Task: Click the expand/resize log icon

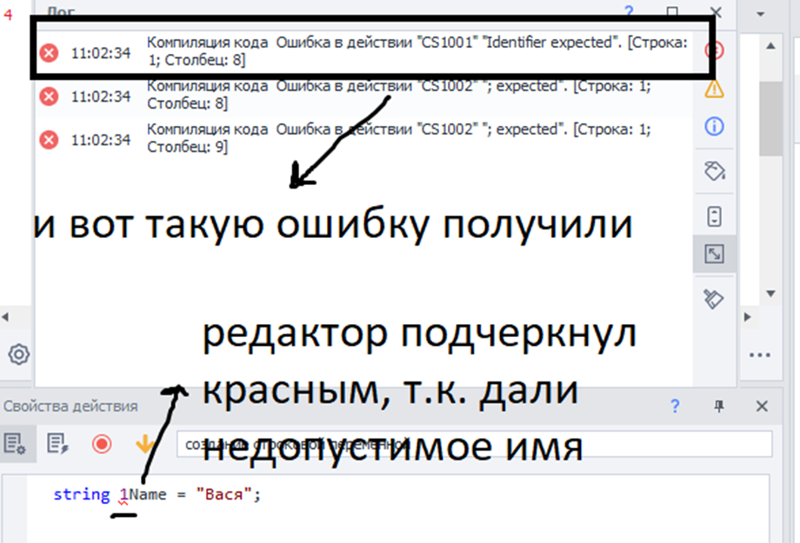Action: pos(714,254)
